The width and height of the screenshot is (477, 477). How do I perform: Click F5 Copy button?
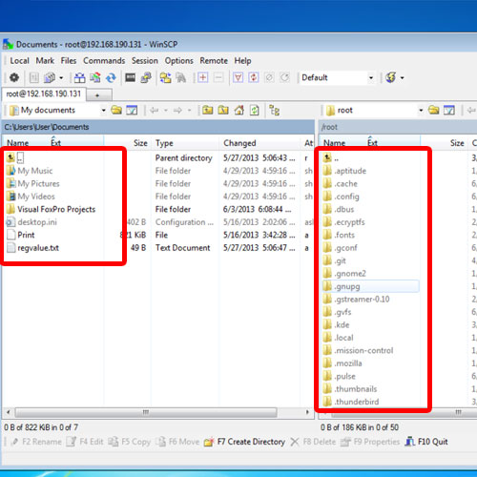point(129,442)
